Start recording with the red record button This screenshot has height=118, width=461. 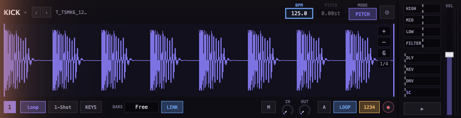click(x=388, y=107)
